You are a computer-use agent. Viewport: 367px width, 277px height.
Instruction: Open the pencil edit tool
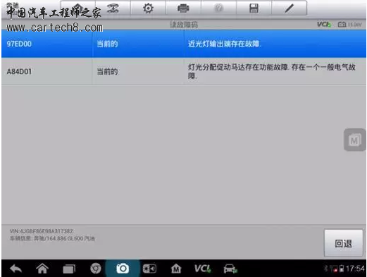point(290,8)
